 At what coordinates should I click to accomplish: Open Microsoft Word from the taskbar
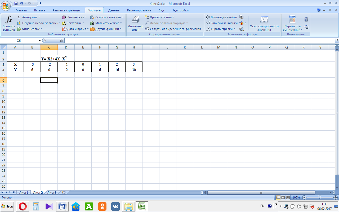tap(63, 206)
